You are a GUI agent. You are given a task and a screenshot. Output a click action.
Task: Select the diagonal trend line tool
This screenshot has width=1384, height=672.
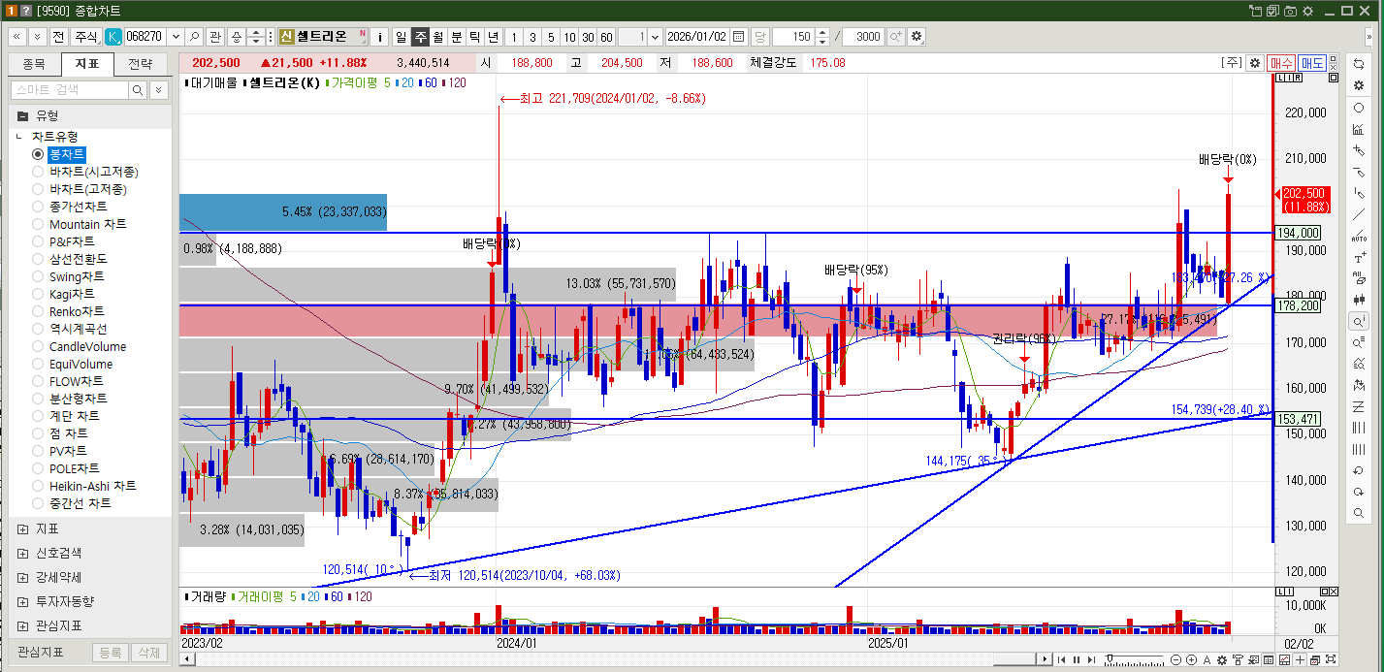pos(1358,214)
